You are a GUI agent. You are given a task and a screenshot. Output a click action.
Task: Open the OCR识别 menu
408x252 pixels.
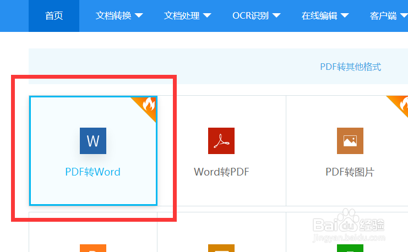tap(256, 16)
